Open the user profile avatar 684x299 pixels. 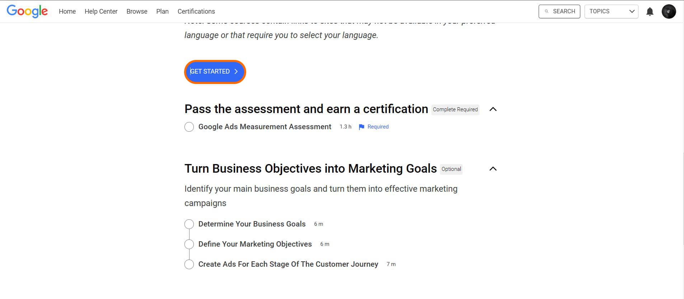(669, 11)
